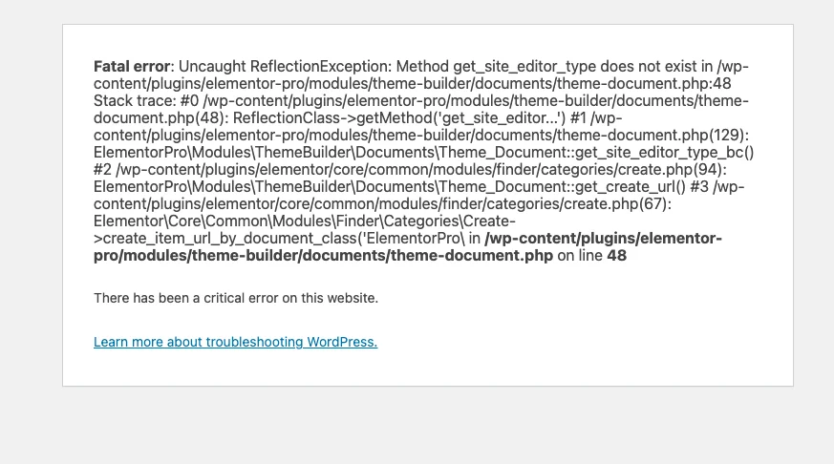Open the Learn more about troubleshooting WordPress link

(x=236, y=342)
